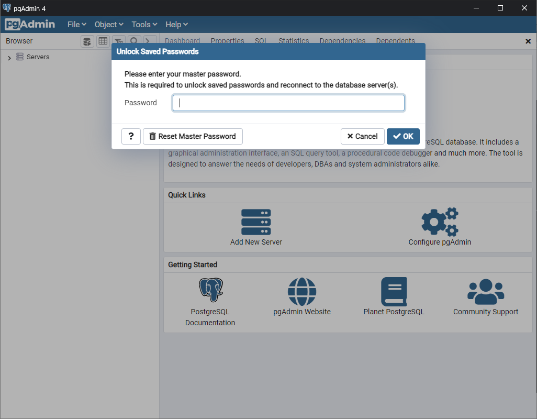Image resolution: width=537 pixels, height=419 pixels.
Task: Click the question mark help button in dialog
Action: (x=131, y=136)
